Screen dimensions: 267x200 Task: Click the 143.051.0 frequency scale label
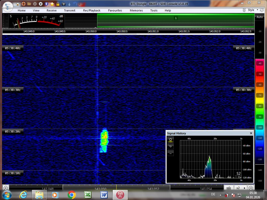153,31
